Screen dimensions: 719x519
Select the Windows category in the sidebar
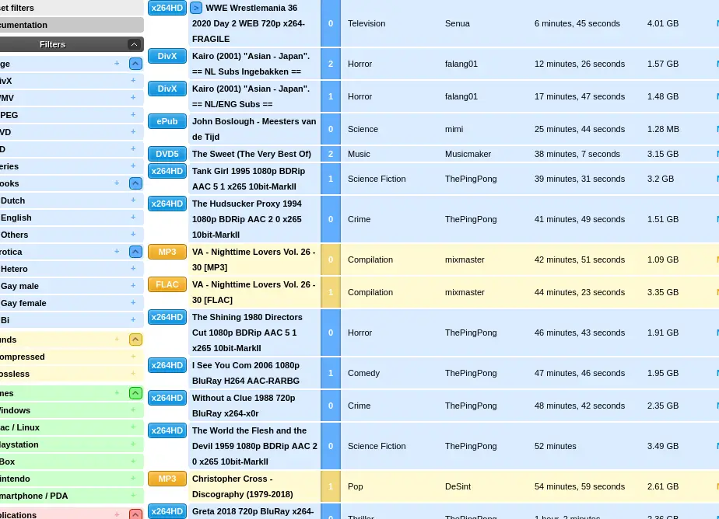point(23,410)
